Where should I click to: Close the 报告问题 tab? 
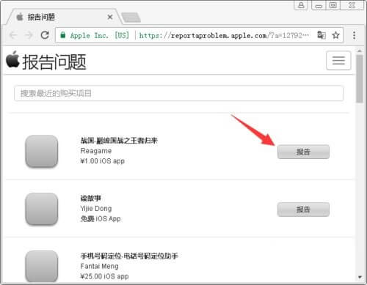click(x=110, y=17)
